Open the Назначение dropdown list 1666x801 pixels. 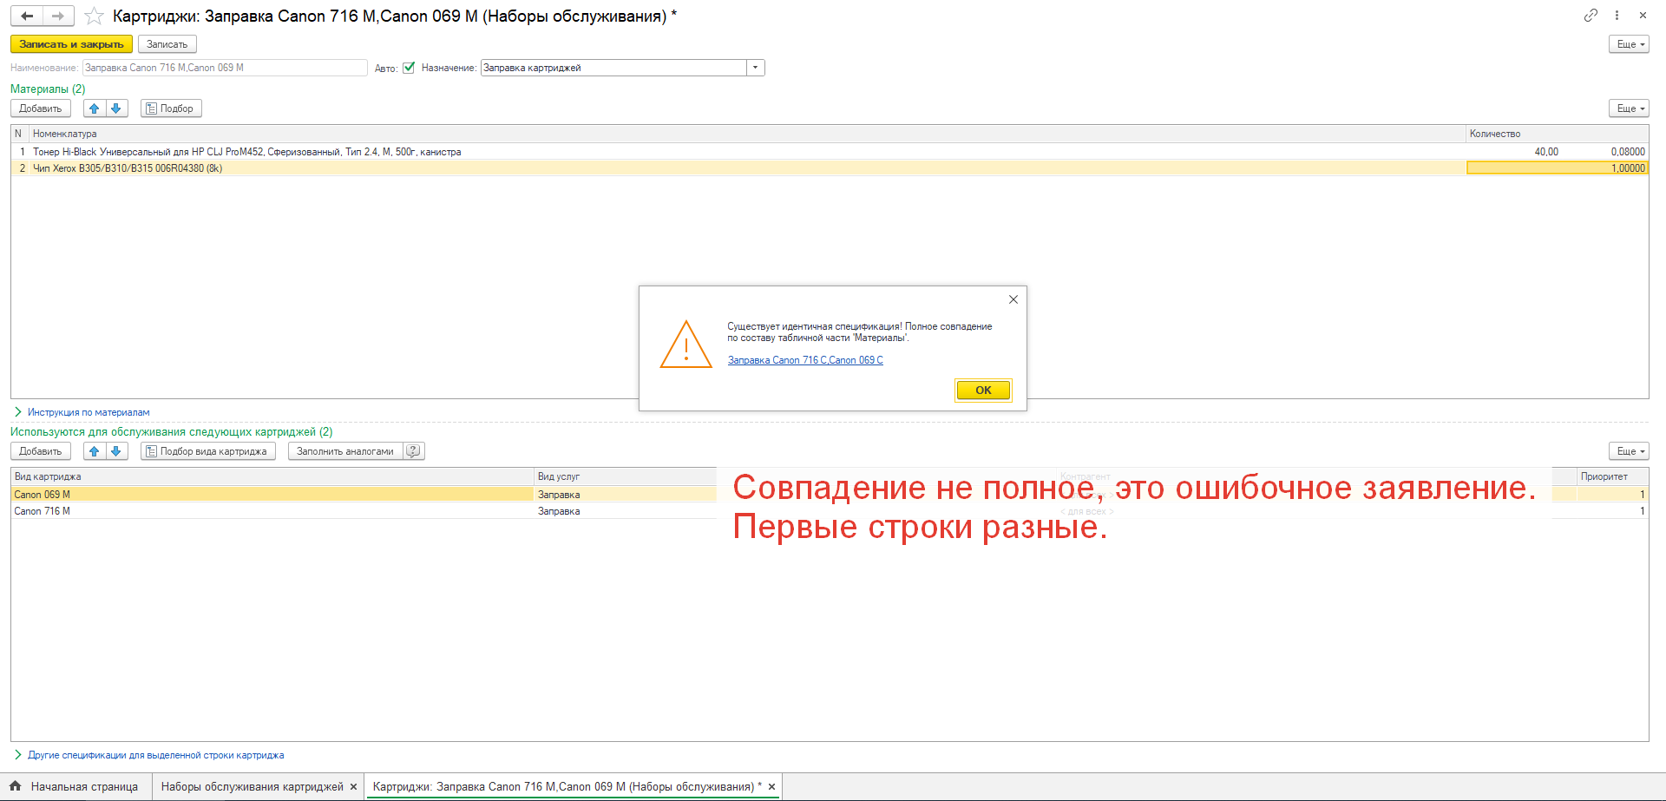pos(755,68)
